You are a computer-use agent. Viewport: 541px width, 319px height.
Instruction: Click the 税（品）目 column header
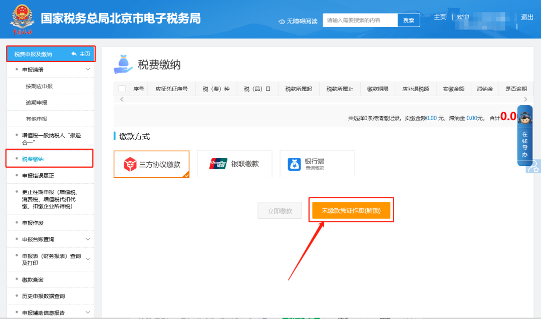(x=257, y=89)
